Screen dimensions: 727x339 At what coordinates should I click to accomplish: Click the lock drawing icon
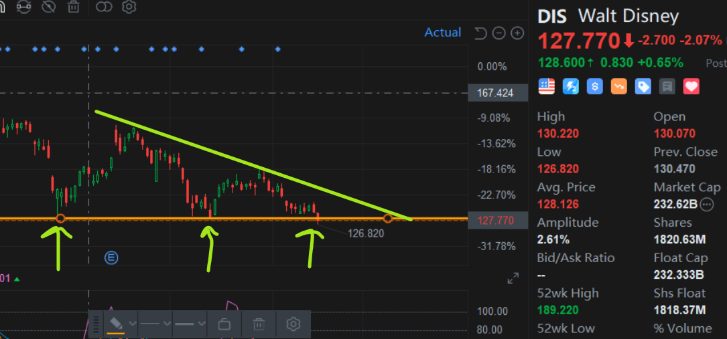point(224,324)
